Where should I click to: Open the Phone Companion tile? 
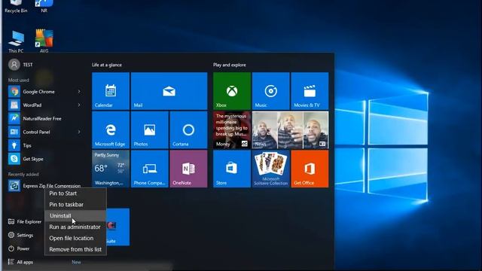coord(150,169)
